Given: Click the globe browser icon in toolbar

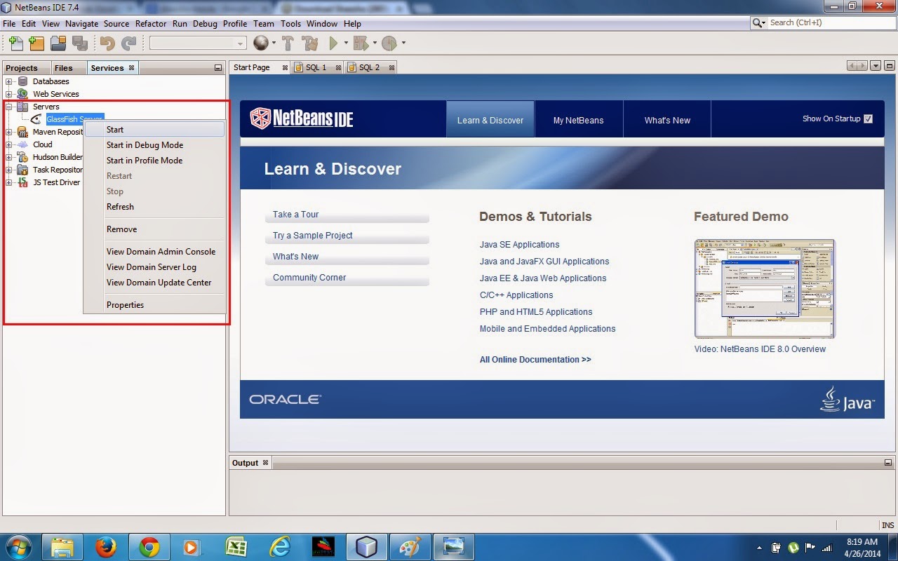Looking at the screenshot, I should [261, 43].
